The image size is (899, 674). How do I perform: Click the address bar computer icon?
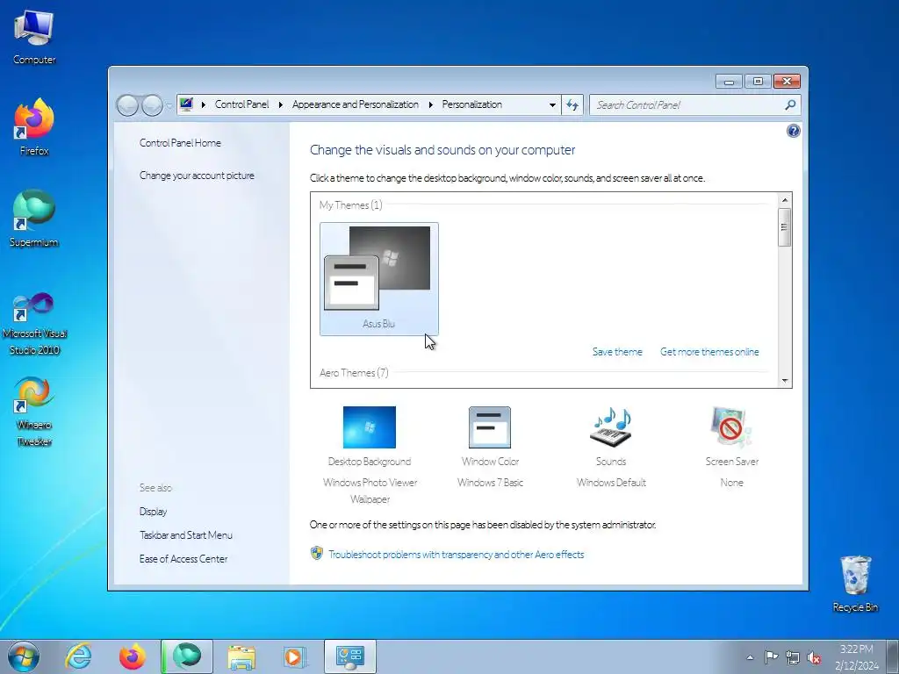[186, 104]
